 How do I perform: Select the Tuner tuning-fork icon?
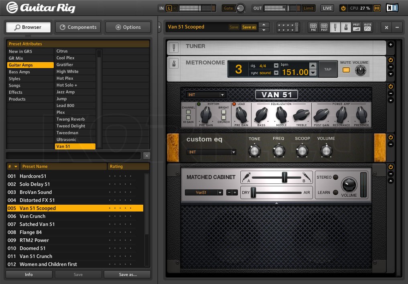point(335,27)
